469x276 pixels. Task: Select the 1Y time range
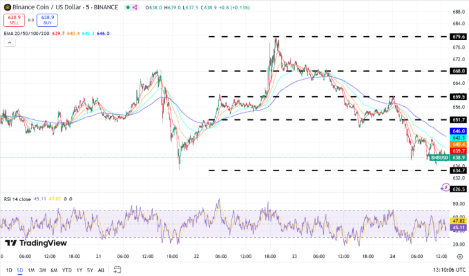[x=79, y=270]
